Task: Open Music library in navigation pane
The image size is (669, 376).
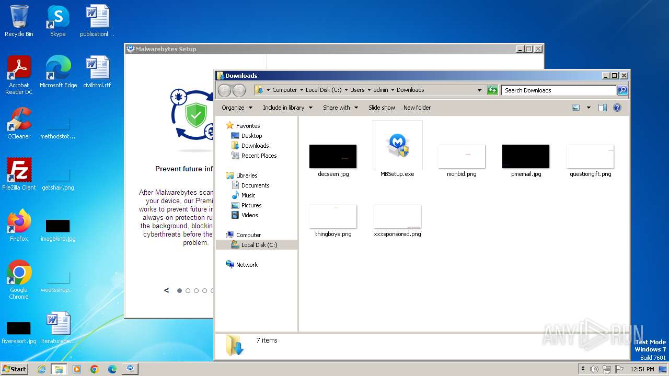Action: coord(248,195)
